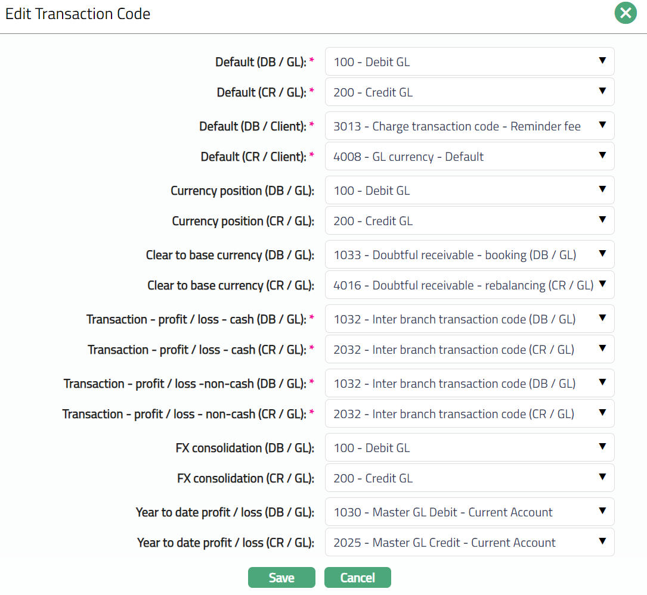Open the Default (CR / Client) dropdown
This screenshot has height=595, width=647.
[x=469, y=157]
